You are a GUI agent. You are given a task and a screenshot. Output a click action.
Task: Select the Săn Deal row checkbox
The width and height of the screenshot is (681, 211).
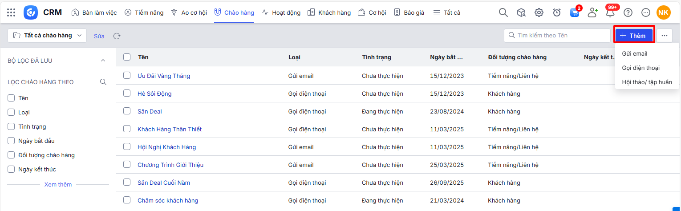[x=127, y=111]
